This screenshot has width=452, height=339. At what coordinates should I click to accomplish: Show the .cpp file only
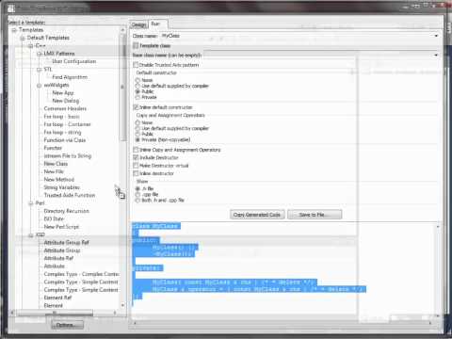pyautogui.click(x=137, y=194)
